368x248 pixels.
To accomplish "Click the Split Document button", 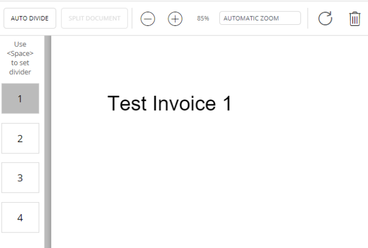I will (94, 18).
